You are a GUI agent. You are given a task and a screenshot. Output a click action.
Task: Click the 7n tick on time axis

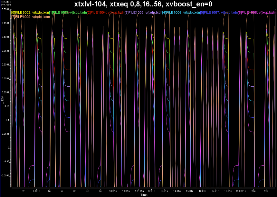coord(87,191)
